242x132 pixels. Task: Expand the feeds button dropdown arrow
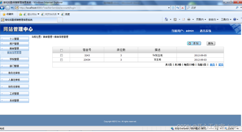[x=179, y=19]
